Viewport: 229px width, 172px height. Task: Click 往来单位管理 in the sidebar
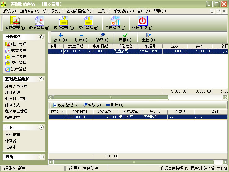[16, 111]
